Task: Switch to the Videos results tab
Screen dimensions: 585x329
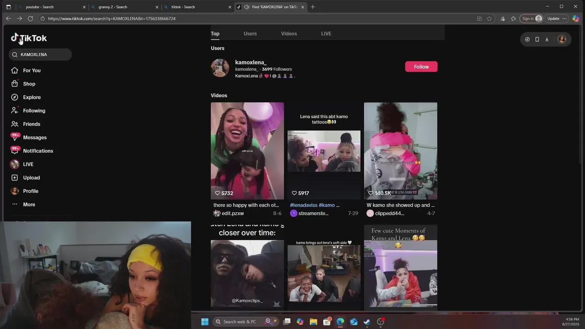Action: [289, 33]
